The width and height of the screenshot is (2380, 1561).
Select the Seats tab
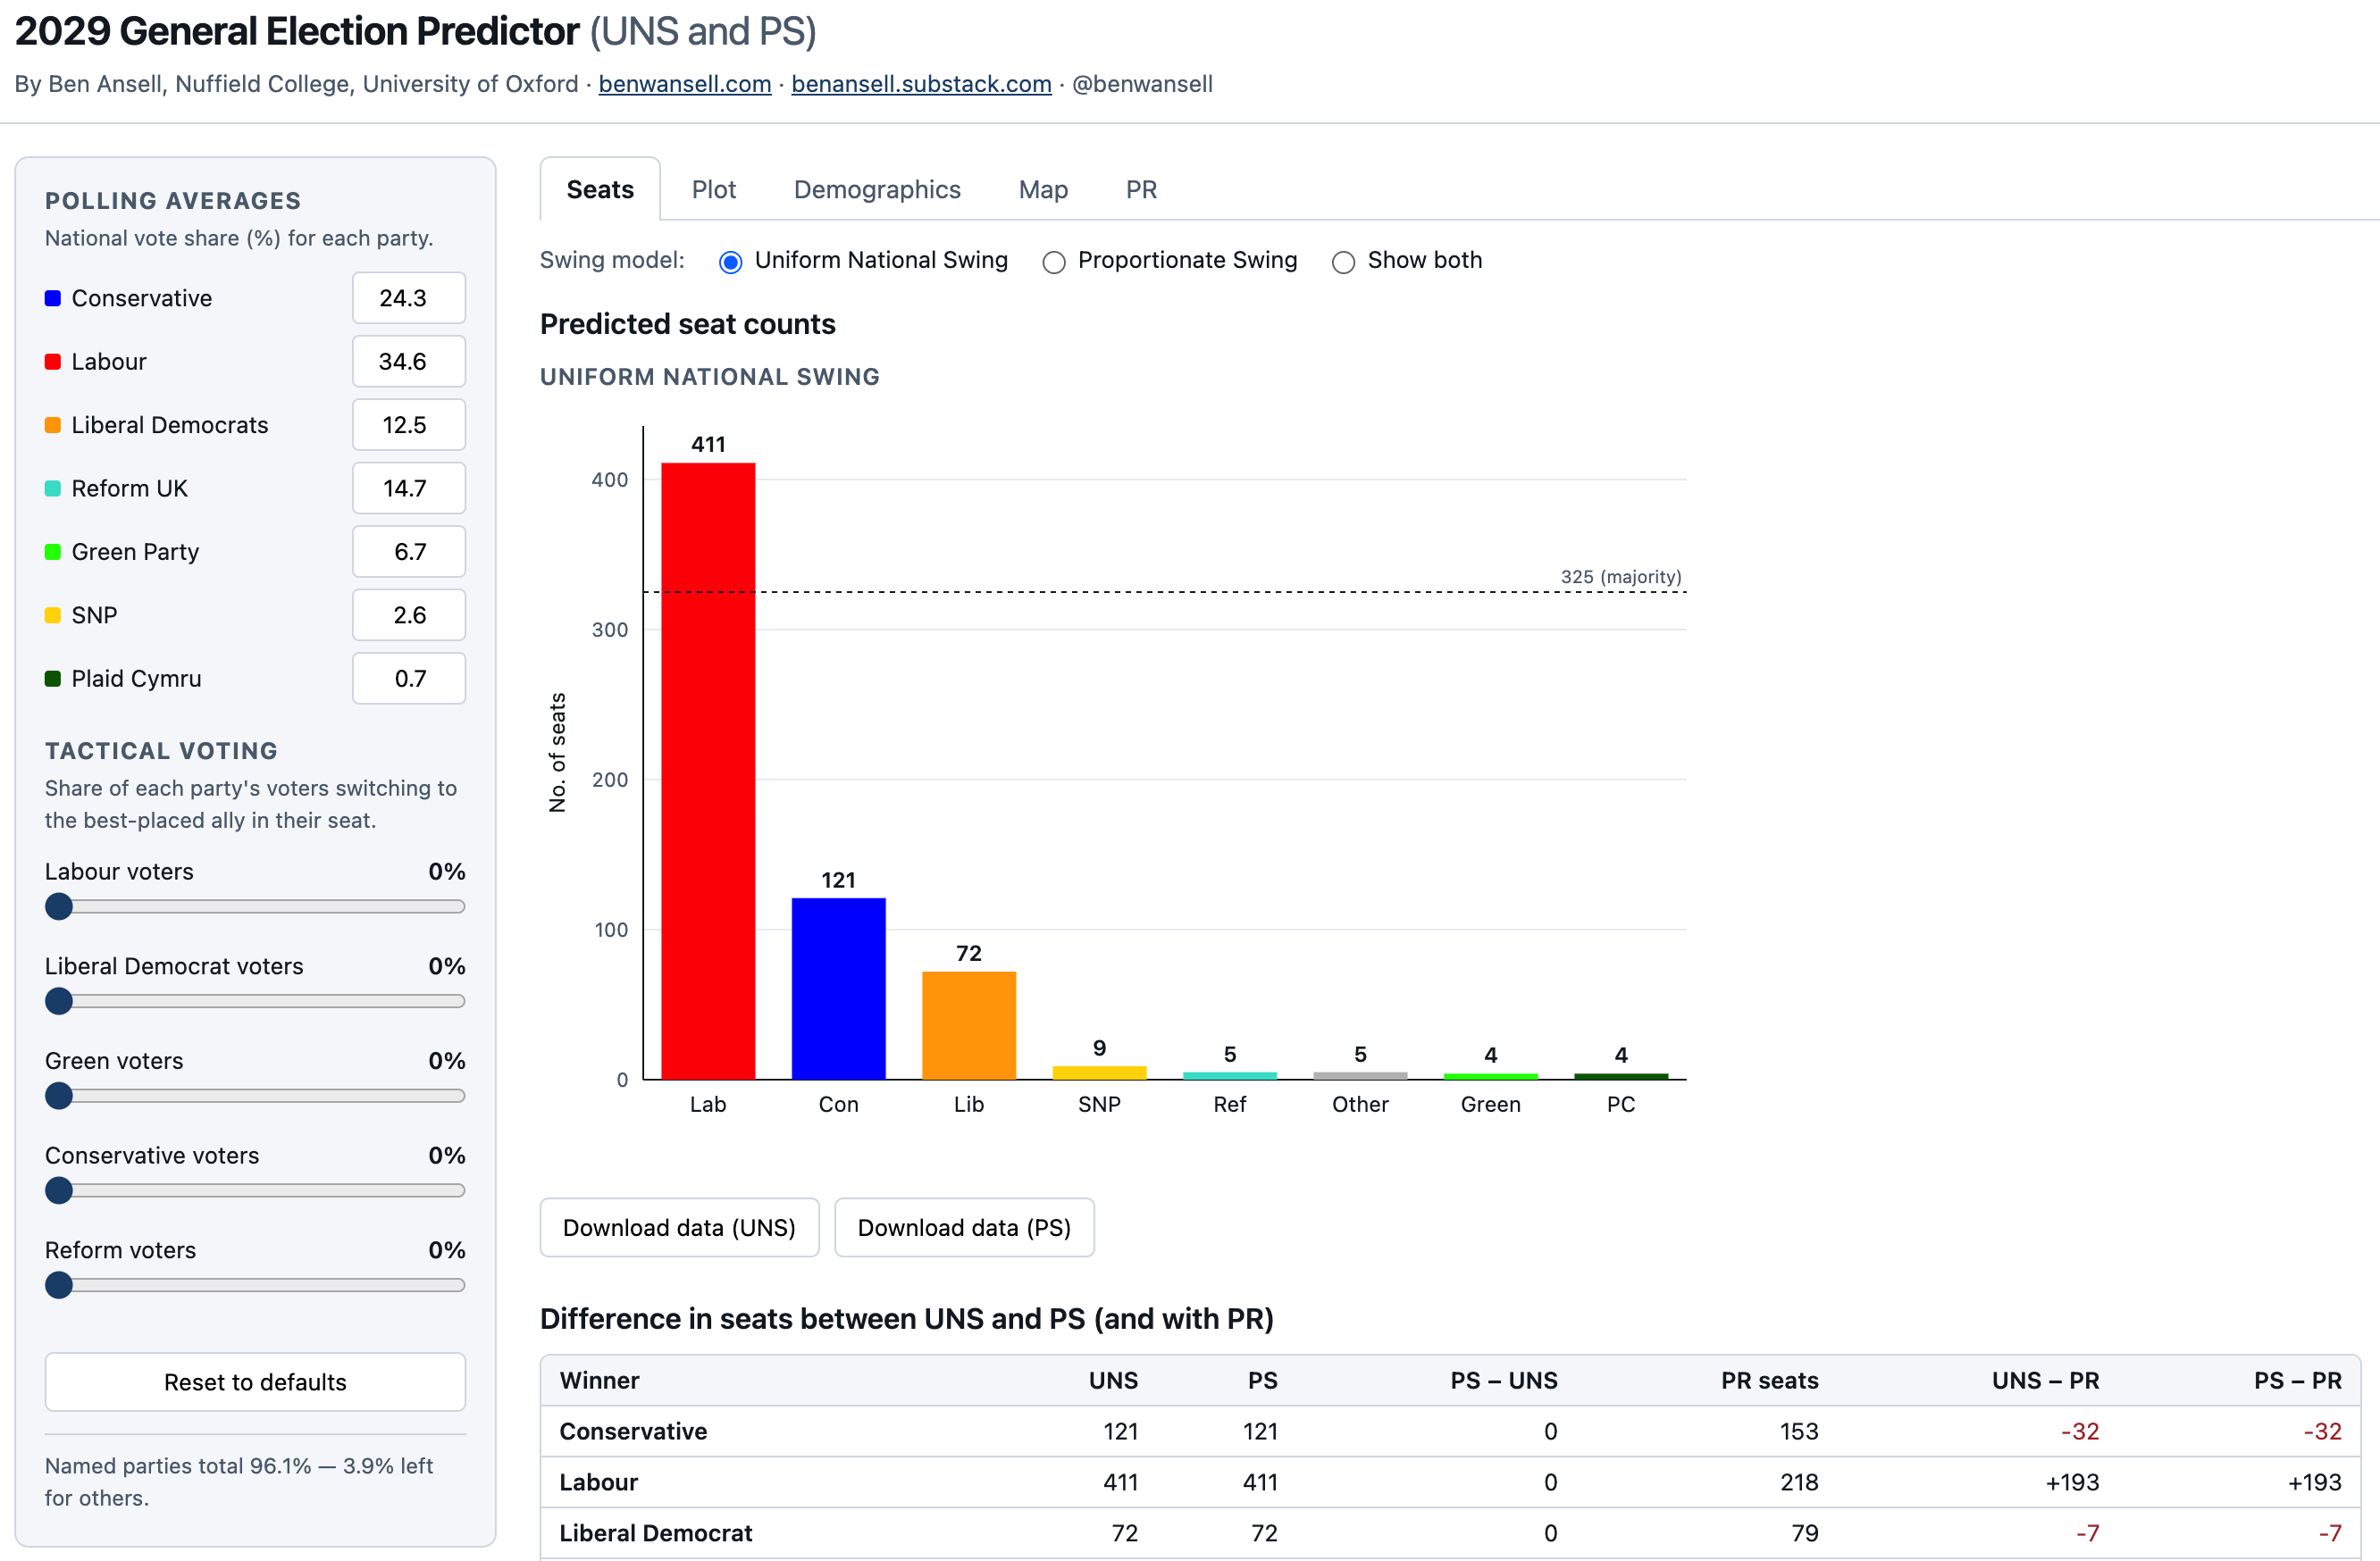pyautogui.click(x=600, y=190)
